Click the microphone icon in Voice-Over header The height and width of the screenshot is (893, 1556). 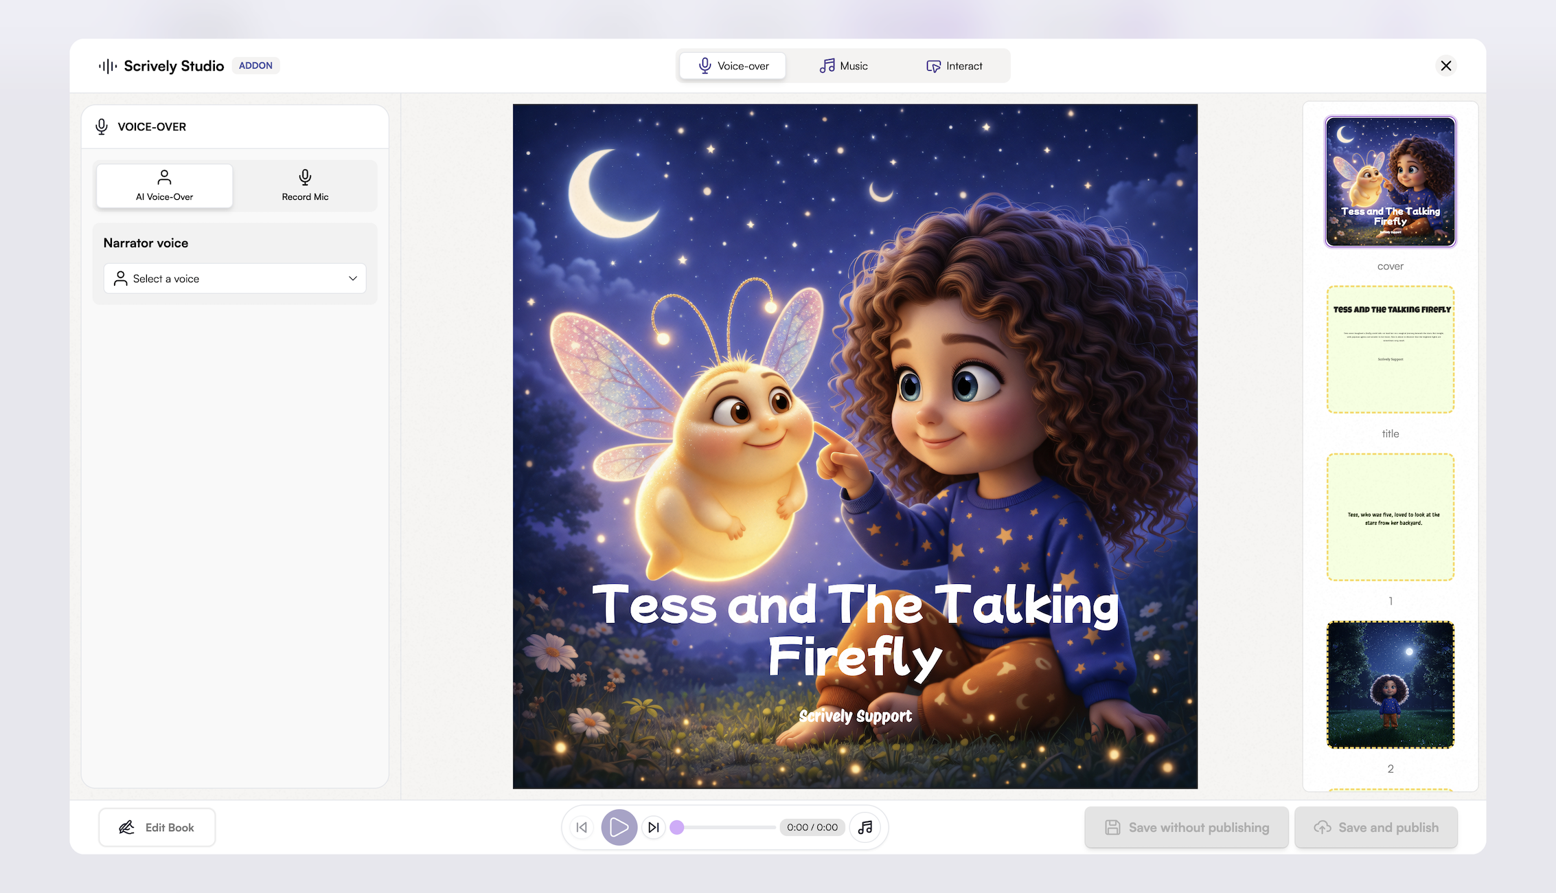click(x=102, y=126)
